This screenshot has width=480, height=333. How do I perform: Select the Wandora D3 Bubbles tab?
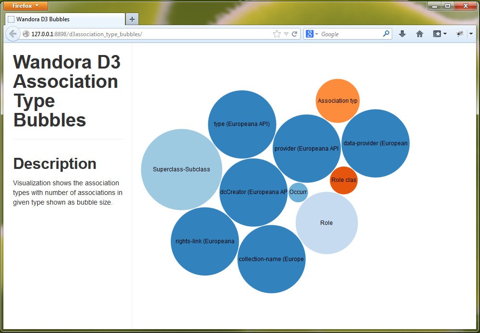click(x=65, y=19)
